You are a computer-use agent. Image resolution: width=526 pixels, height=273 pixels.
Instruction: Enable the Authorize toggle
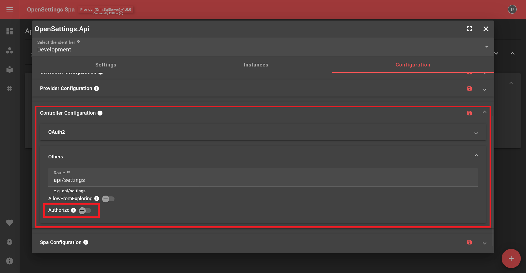pyautogui.click(x=85, y=210)
